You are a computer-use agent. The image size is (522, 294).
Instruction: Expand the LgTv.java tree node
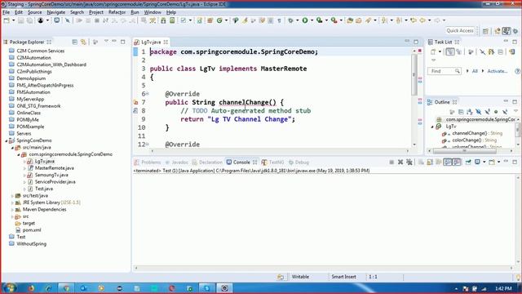(24, 162)
